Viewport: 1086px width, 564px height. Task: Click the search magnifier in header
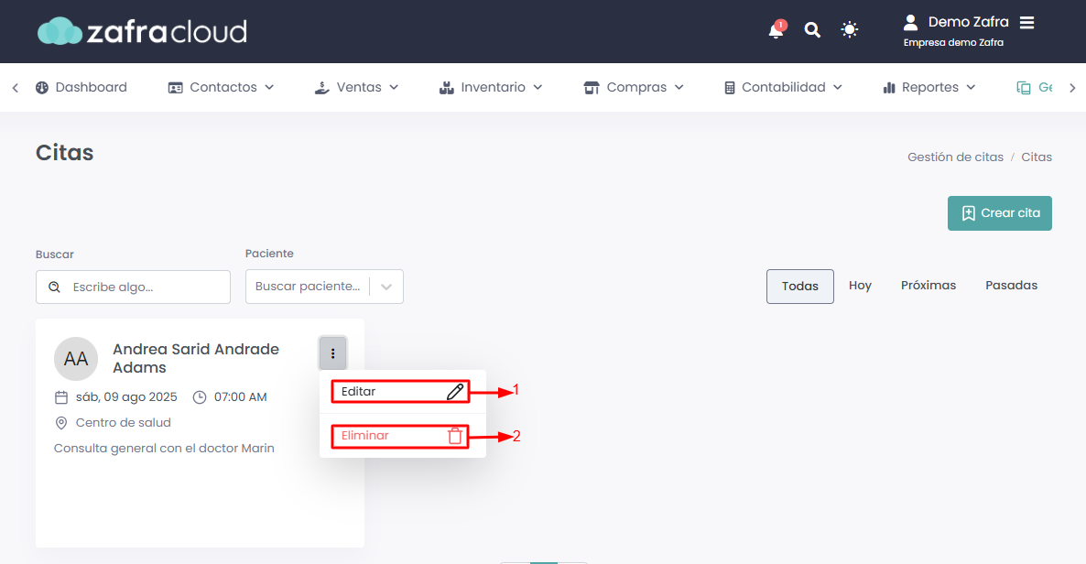click(x=812, y=30)
